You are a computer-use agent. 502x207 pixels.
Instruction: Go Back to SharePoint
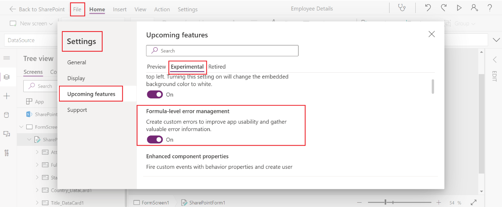[37, 9]
